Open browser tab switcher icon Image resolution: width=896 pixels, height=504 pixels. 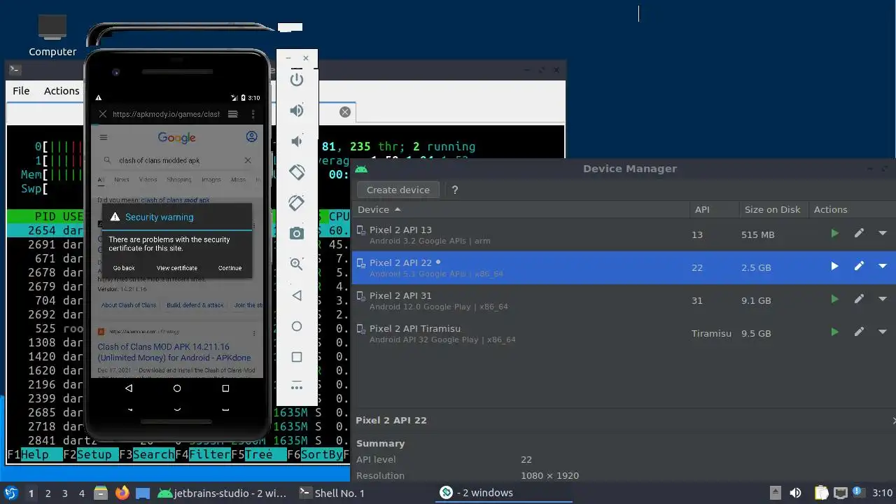tap(233, 114)
